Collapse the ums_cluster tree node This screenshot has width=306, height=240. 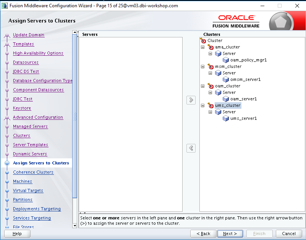pos(203,105)
